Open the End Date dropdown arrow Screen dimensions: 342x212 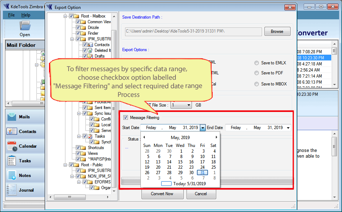[288, 128]
